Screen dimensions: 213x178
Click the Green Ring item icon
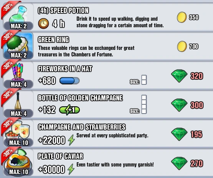tap(18, 46)
